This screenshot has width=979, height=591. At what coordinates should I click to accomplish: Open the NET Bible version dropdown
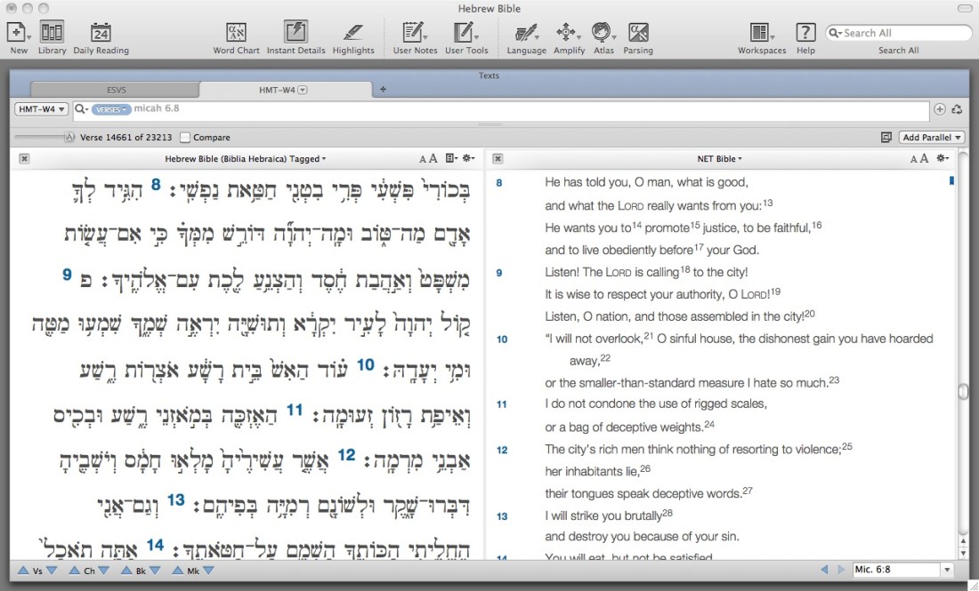click(720, 159)
